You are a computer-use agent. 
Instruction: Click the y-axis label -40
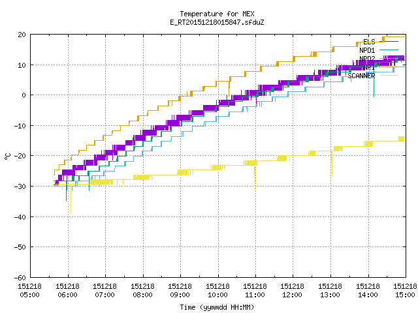[20, 217]
